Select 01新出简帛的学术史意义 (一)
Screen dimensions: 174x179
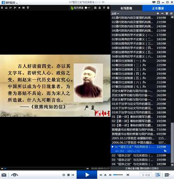pyautogui.click(x=140, y=35)
